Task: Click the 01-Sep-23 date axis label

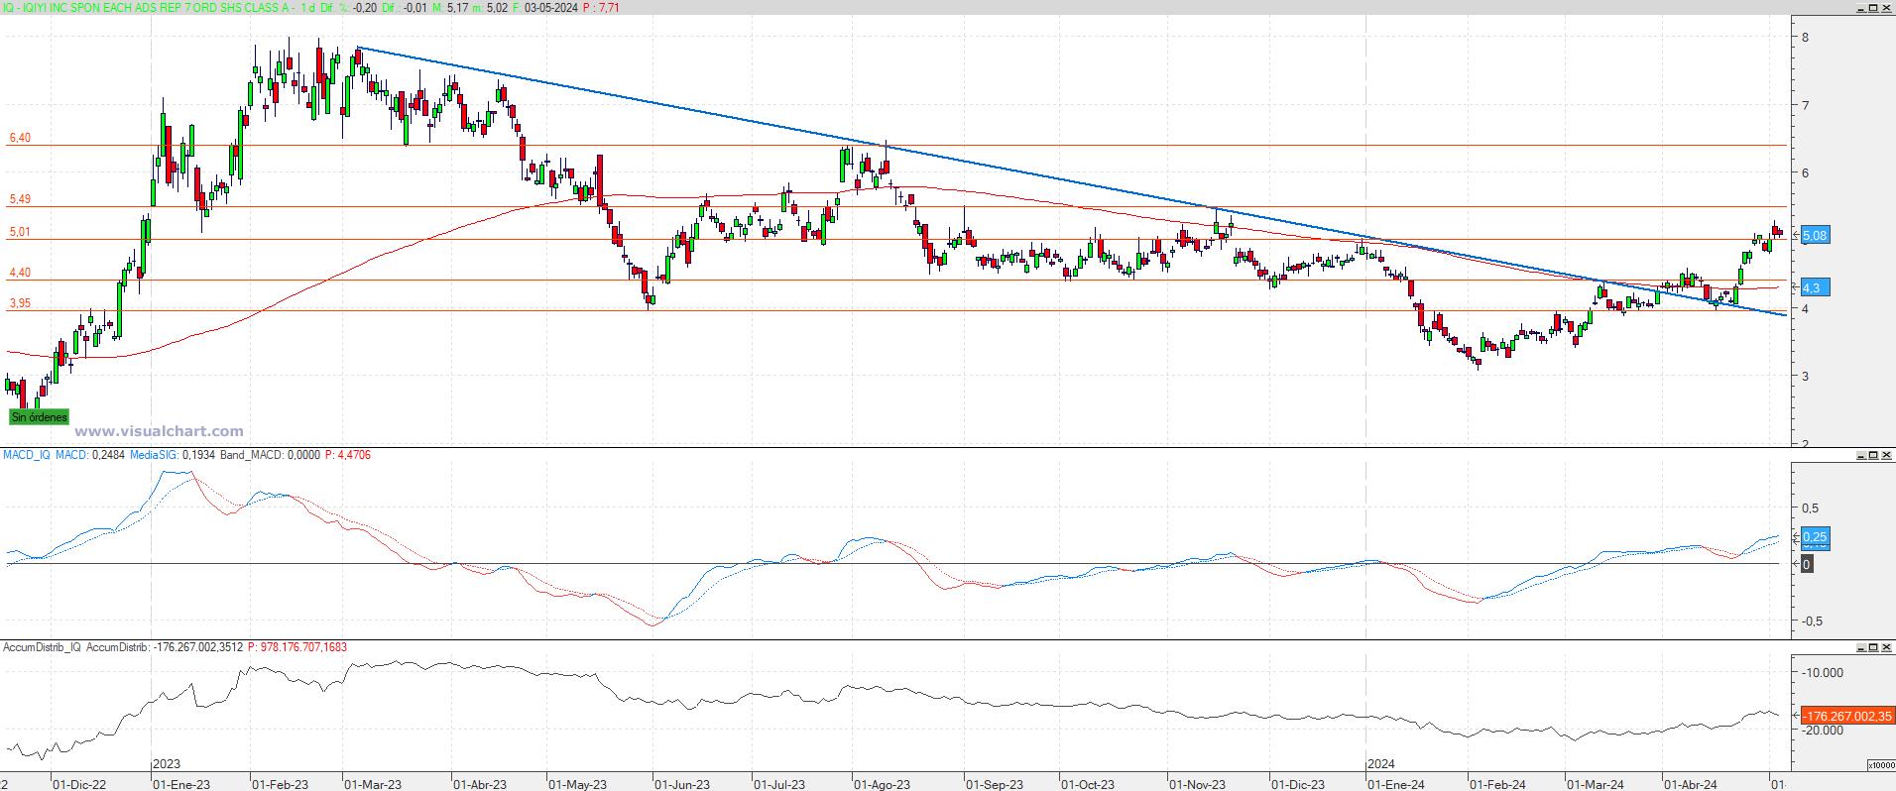Action: [x=995, y=784]
